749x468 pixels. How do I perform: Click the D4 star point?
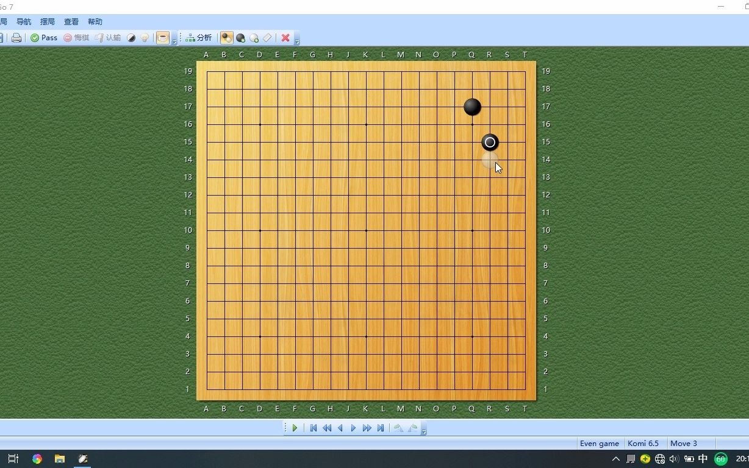(x=260, y=337)
